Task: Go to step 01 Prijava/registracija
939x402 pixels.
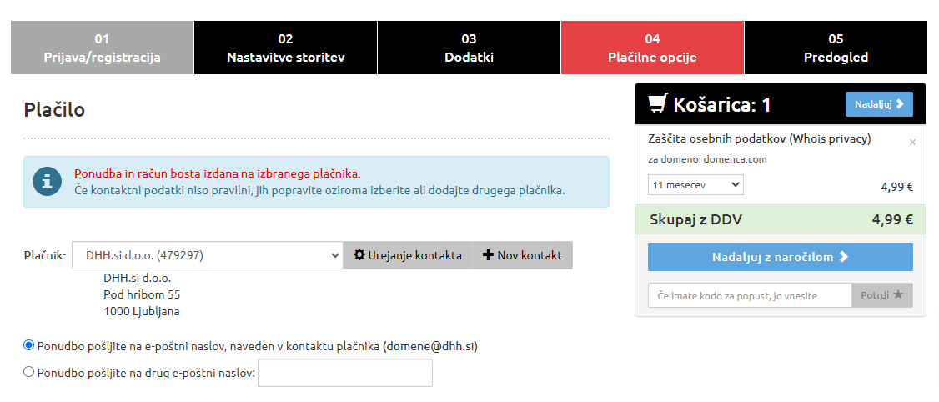Action: coord(102,48)
